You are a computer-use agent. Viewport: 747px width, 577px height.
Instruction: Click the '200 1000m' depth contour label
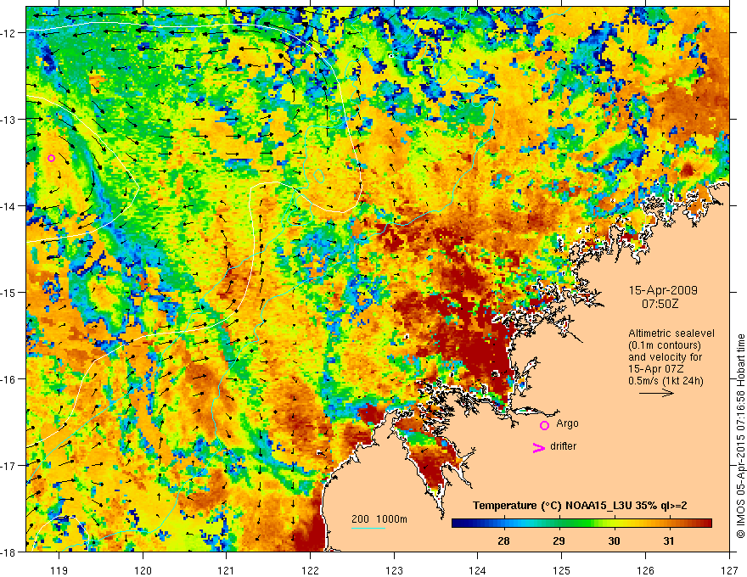(x=379, y=519)
